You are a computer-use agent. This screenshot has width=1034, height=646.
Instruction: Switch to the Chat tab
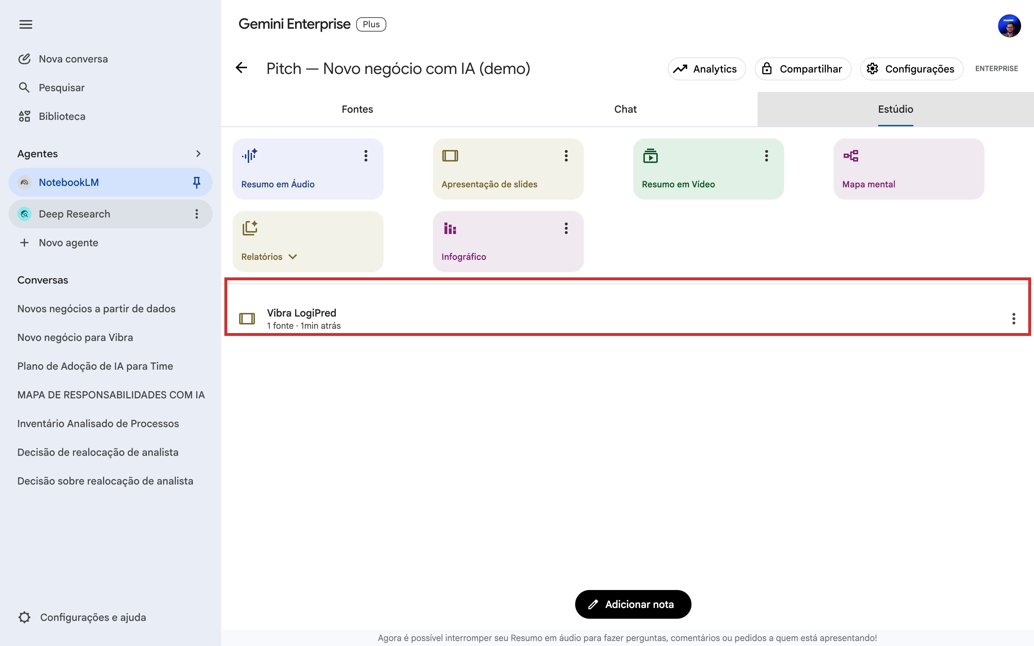(x=625, y=109)
